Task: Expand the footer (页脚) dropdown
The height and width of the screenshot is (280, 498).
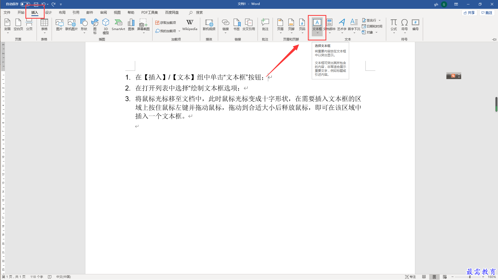Action: (291, 33)
